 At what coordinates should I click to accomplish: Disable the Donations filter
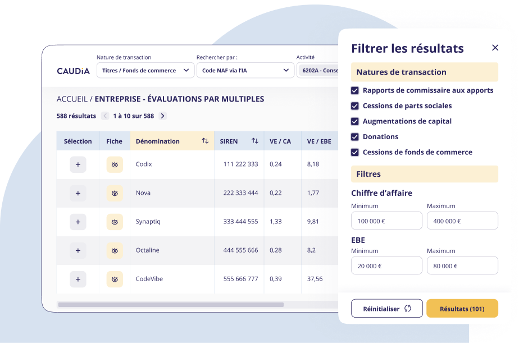(356, 136)
